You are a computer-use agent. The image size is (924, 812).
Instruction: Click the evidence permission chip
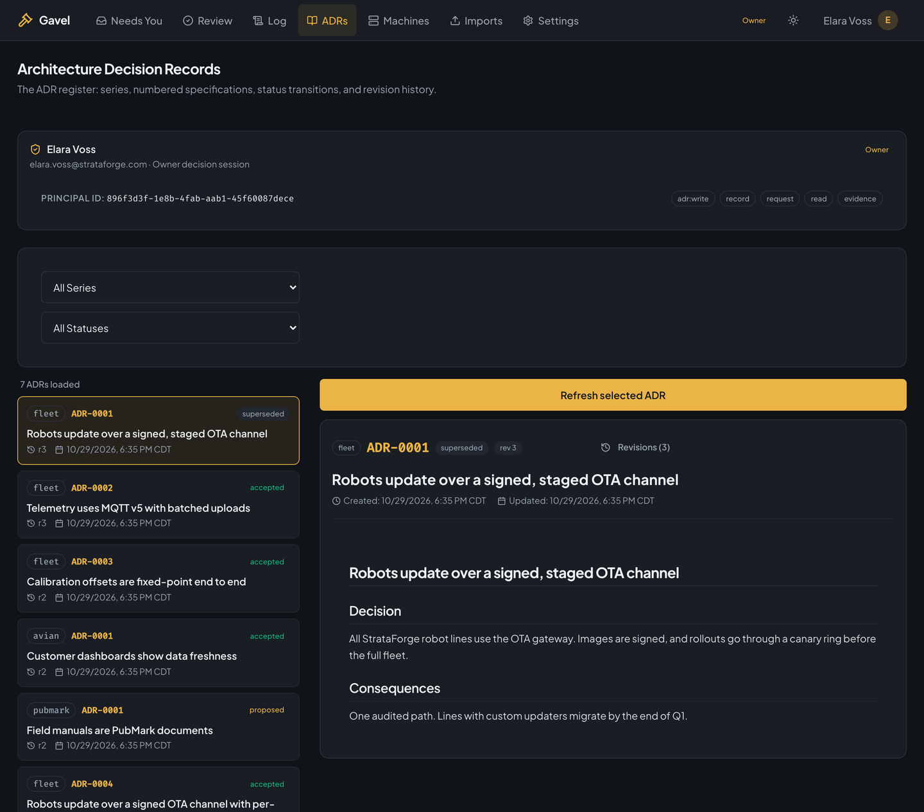(860, 199)
